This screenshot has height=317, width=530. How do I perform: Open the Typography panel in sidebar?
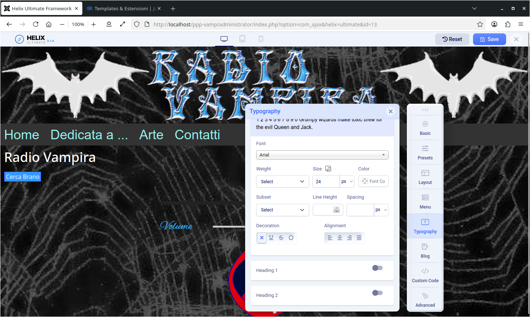[x=425, y=226]
